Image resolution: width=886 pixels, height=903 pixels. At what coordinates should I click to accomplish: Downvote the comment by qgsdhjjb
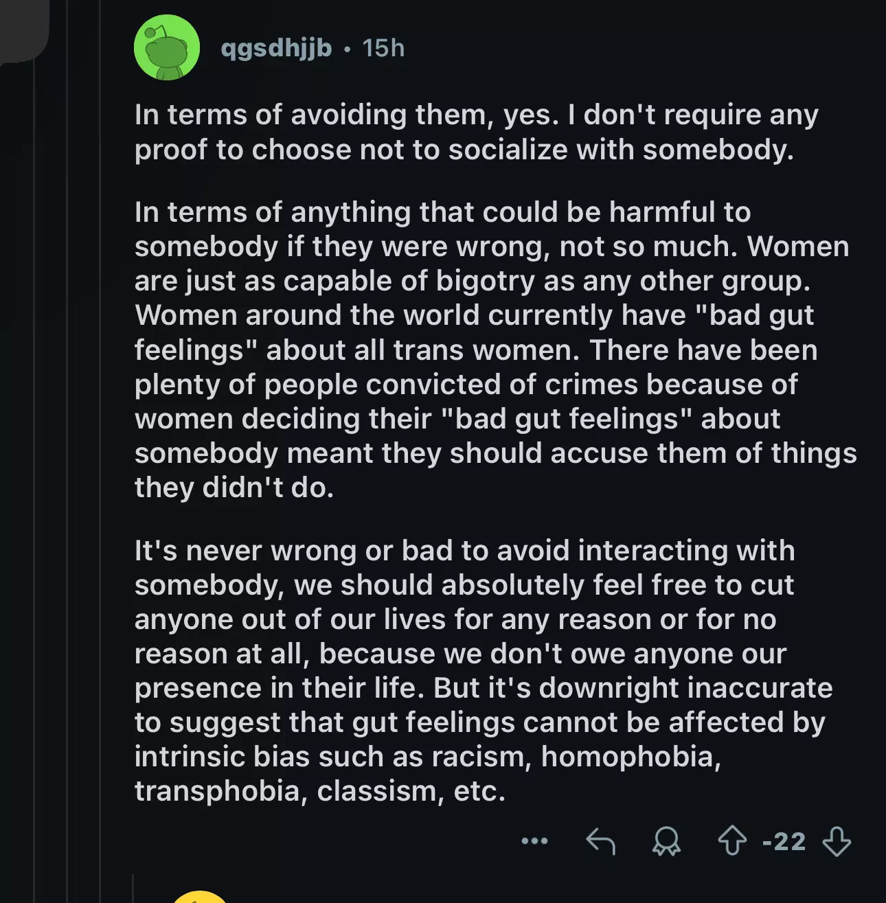point(836,841)
